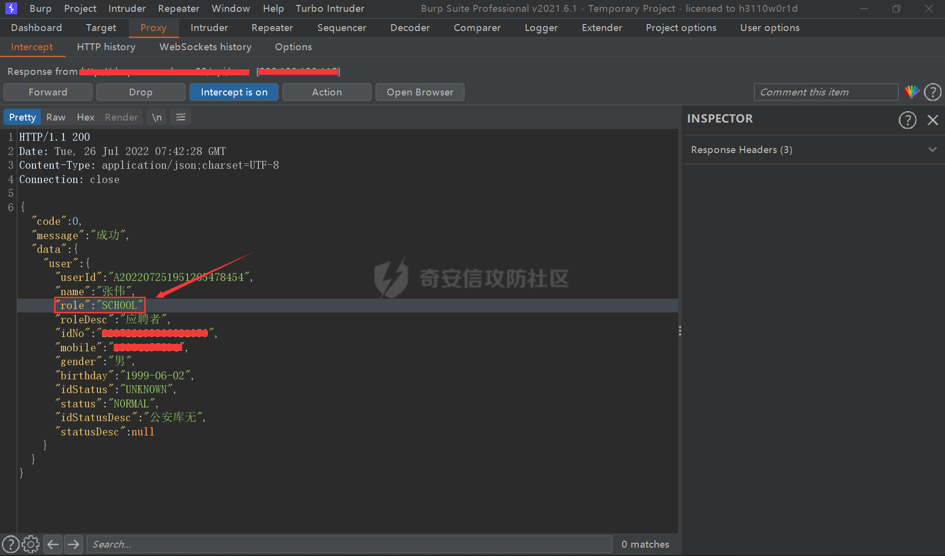Switch to Hex view
Image resolution: width=945 pixels, height=556 pixels.
click(x=86, y=117)
